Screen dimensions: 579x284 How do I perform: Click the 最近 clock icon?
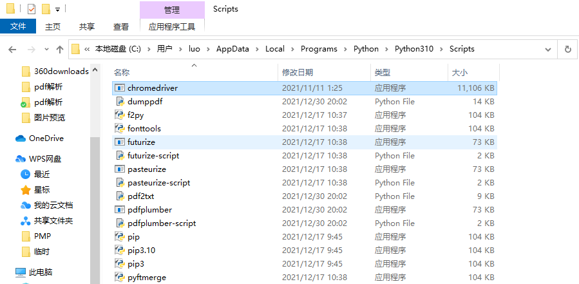pyautogui.click(x=26, y=175)
